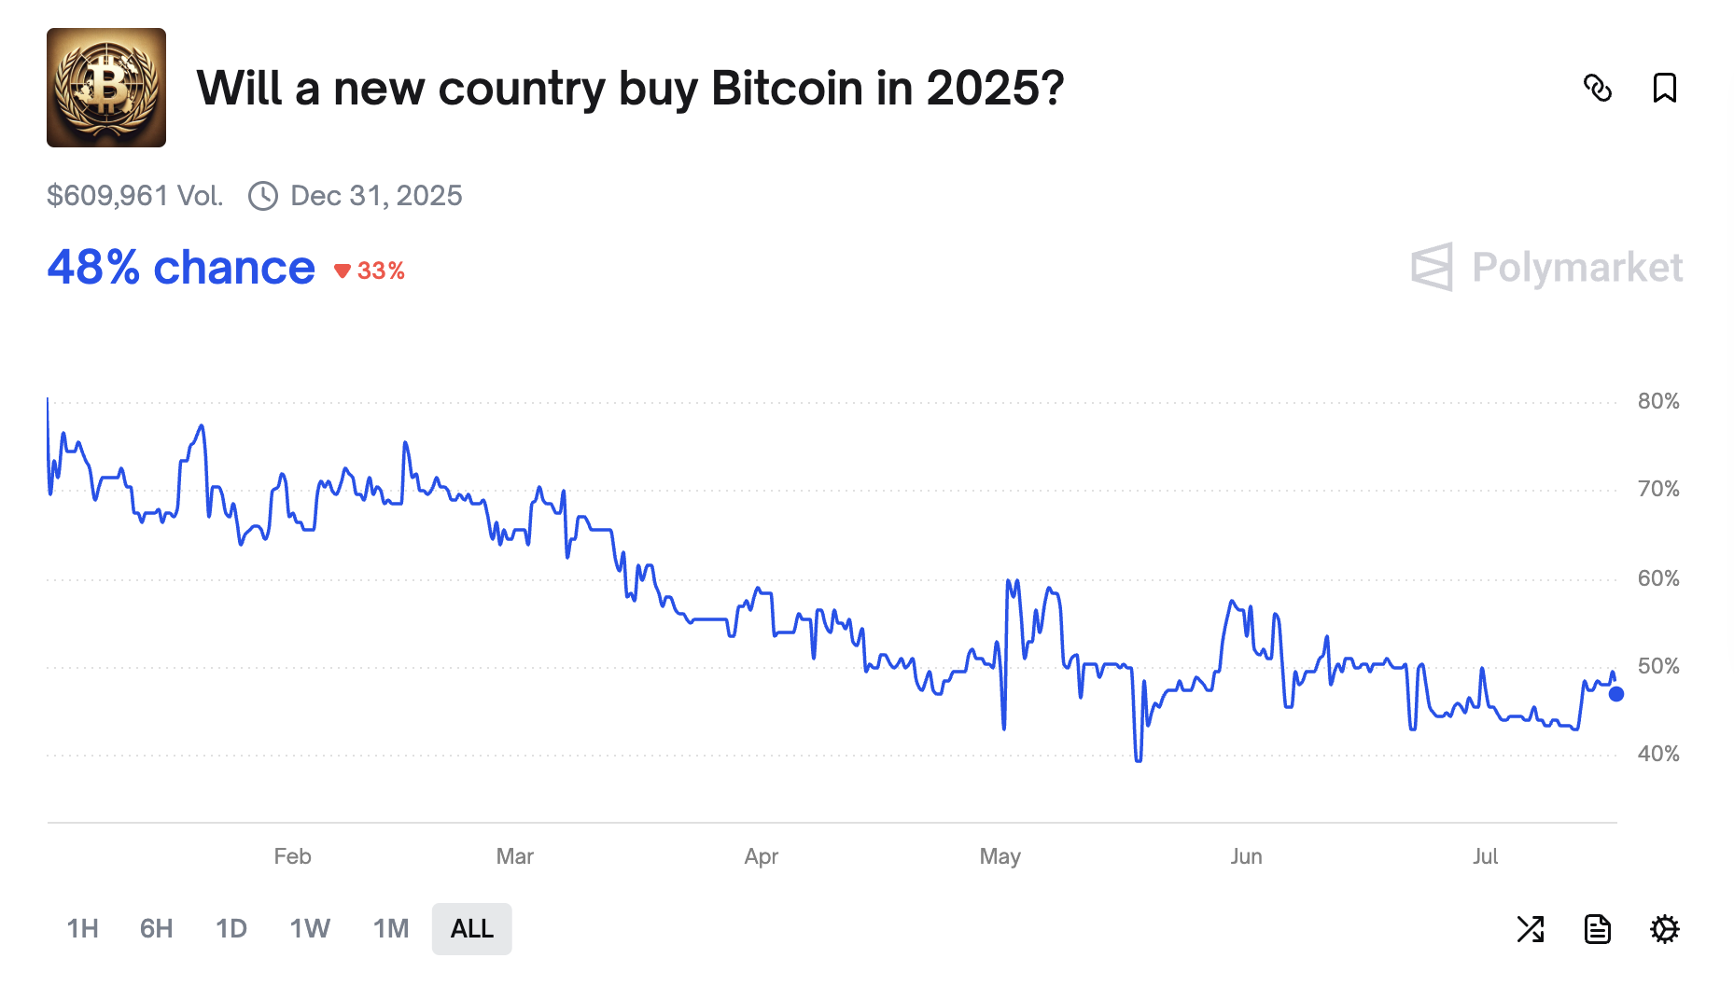1734x1000 pixels.
Task: Click the shuffle arrows chart icon
Action: pos(1531,929)
